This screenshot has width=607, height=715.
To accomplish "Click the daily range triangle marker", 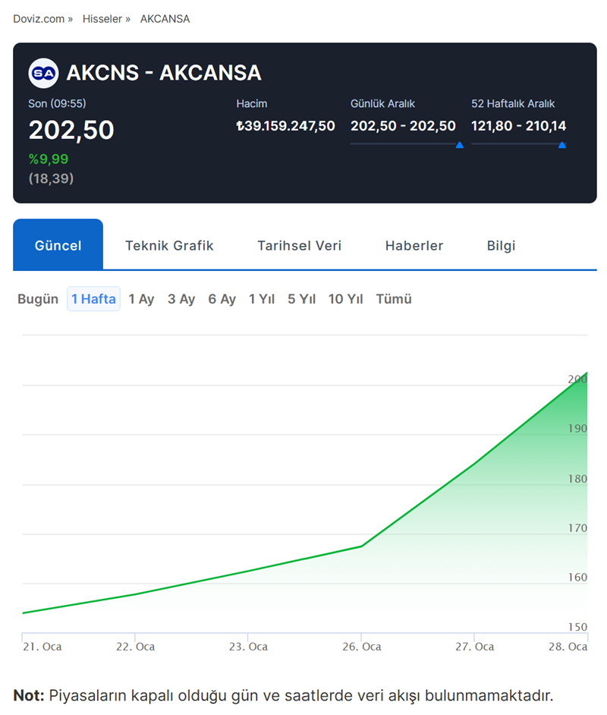I will pyautogui.click(x=459, y=145).
